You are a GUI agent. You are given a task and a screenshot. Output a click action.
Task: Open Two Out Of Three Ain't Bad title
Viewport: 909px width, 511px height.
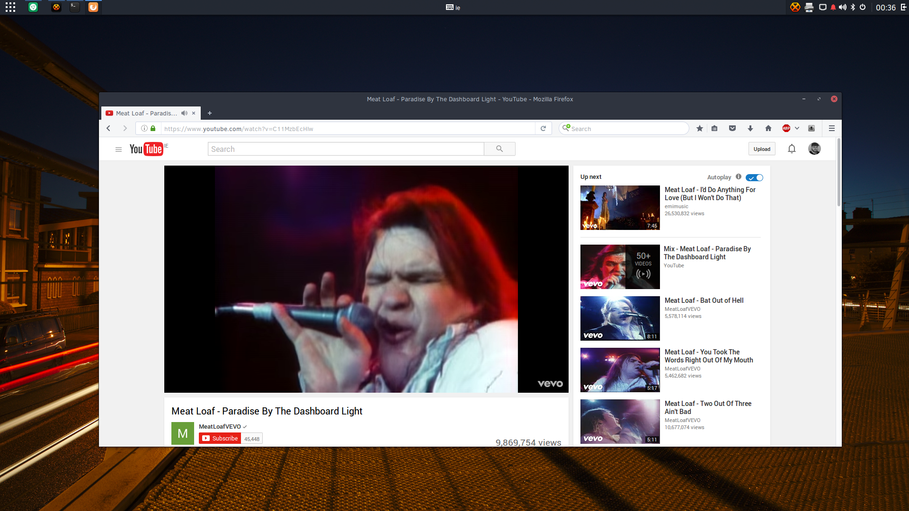click(708, 407)
